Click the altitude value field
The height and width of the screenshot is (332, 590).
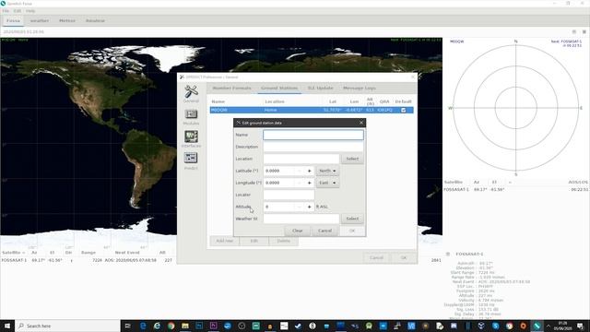pyautogui.click(x=279, y=207)
